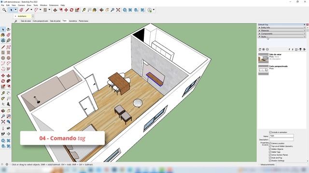
Task: Expand the Materials panel
Action: coord(282,31)
